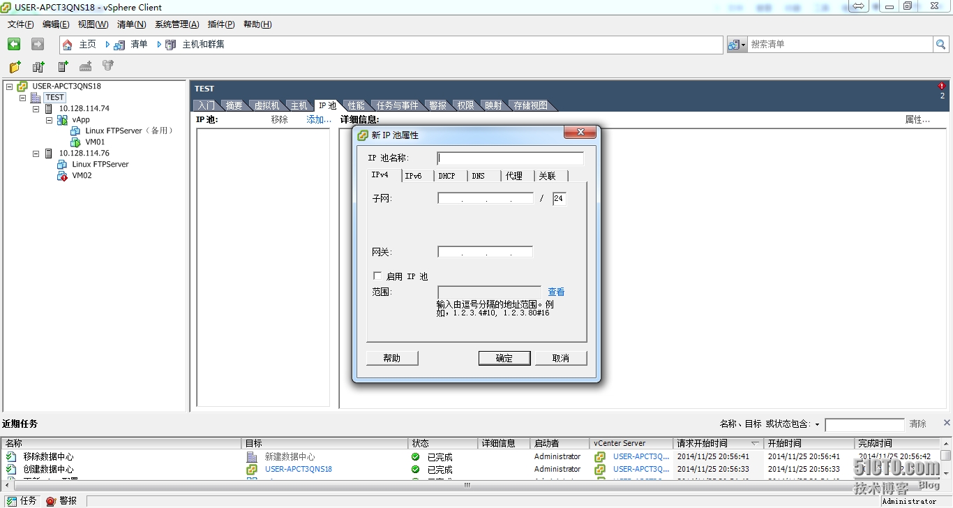This screenshot has width=953, height=508.
Task: Collapse the vApp tree node
Action: (49, 120)
